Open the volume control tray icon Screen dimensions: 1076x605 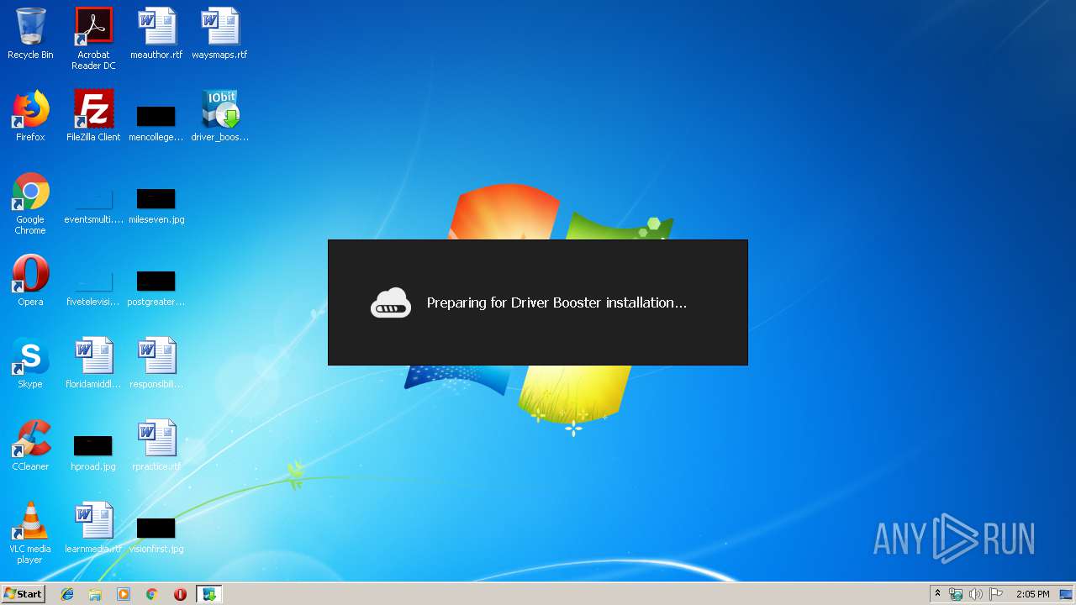[x=976, y=594]
